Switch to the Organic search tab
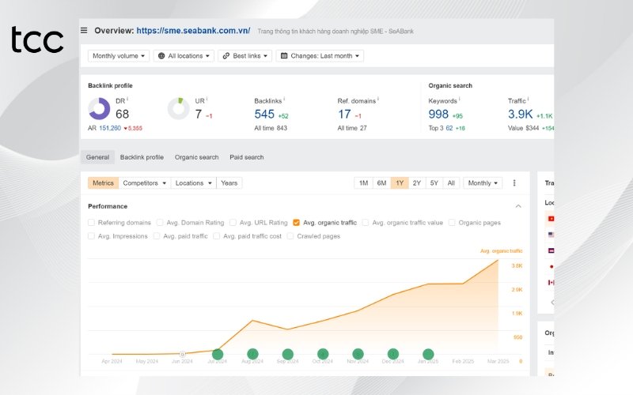Viewport: 633px width, 395px height. tap(196, 157)
